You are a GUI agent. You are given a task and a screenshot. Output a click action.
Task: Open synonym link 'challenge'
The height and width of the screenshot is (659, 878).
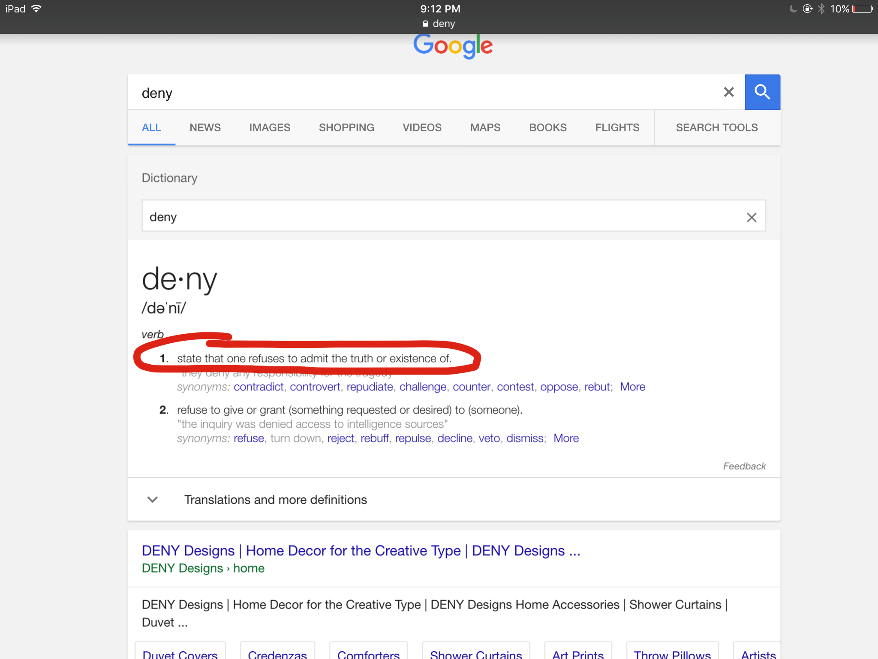click(x=423, y=387)
